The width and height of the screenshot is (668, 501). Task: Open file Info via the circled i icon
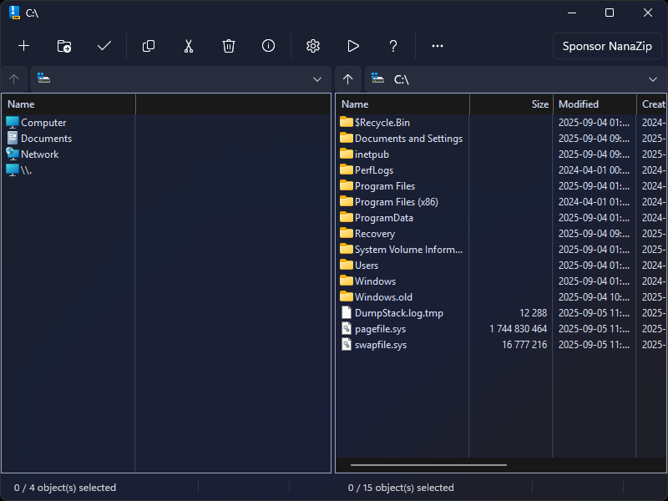pos(268,46)
